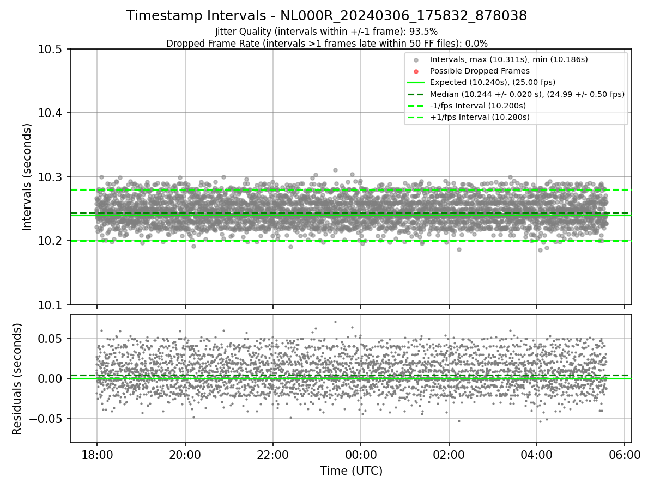Click the solid green line sample for Expected

point(416,83)
